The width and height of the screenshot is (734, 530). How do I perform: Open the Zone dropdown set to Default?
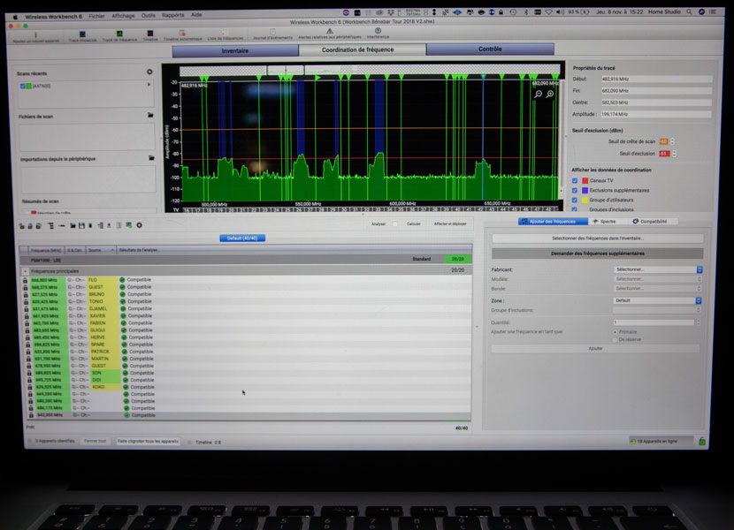click(657, 300)
